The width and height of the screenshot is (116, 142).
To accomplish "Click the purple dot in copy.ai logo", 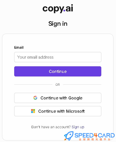I will pos(64,11).
